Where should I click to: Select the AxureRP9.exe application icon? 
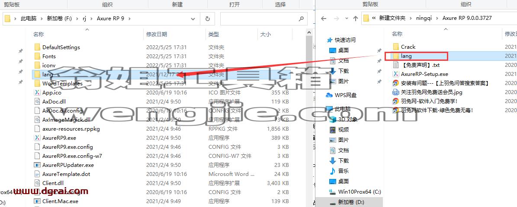point(37,138)
